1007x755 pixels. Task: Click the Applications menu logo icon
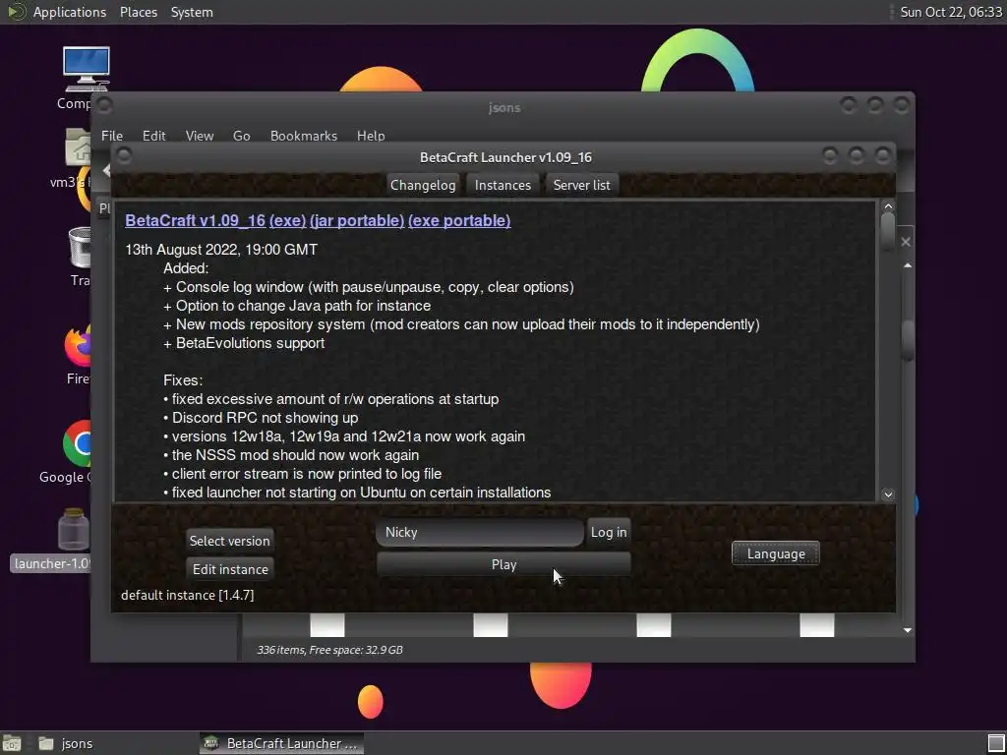pos(16,12)
